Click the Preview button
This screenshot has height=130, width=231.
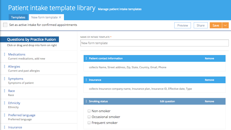pyautogui.click(x=183, y=26)
